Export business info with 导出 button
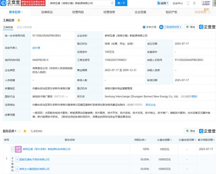This screenshot has height=174, width=216. (x=191, y=27)
